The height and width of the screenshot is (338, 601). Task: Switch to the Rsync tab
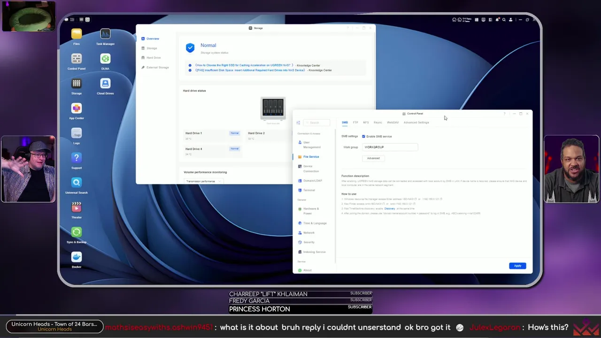[378, 123]
